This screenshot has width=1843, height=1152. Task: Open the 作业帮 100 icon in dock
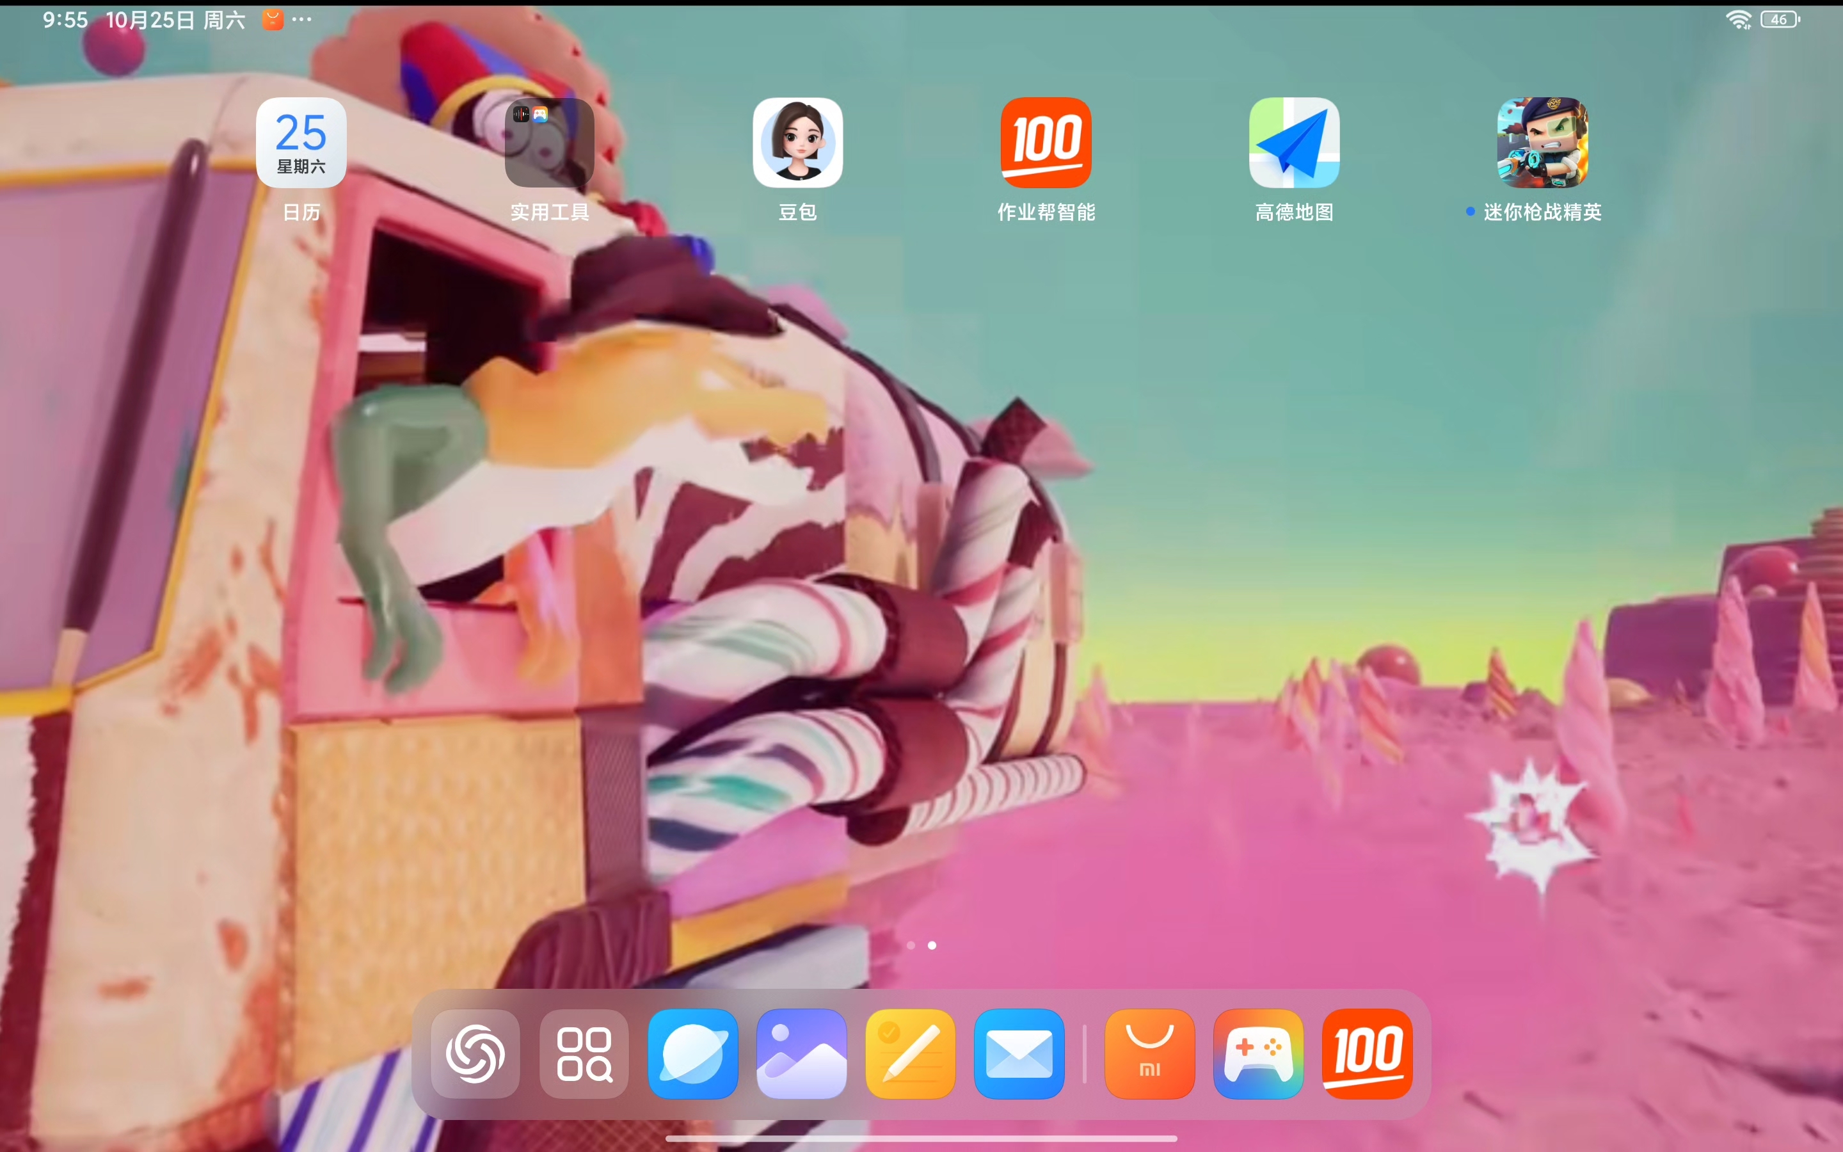1367,1053
